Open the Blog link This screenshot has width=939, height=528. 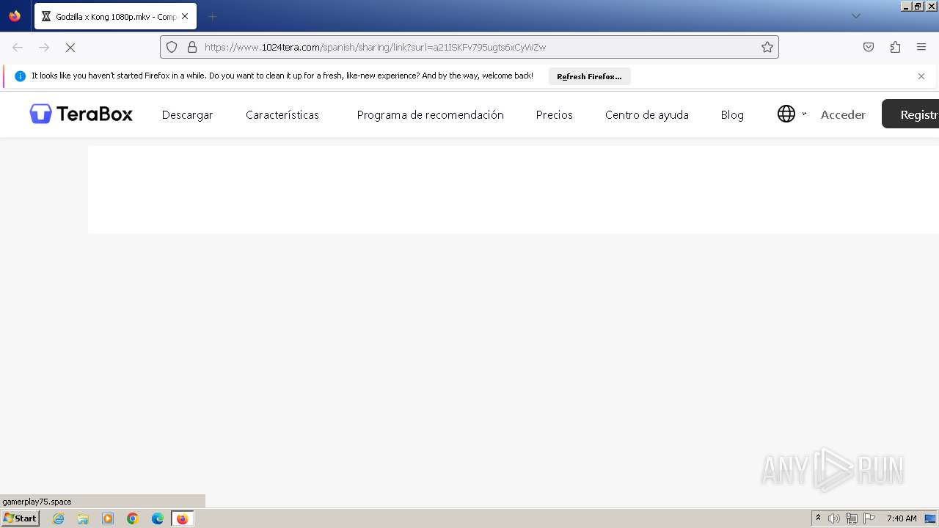[732, 114]
